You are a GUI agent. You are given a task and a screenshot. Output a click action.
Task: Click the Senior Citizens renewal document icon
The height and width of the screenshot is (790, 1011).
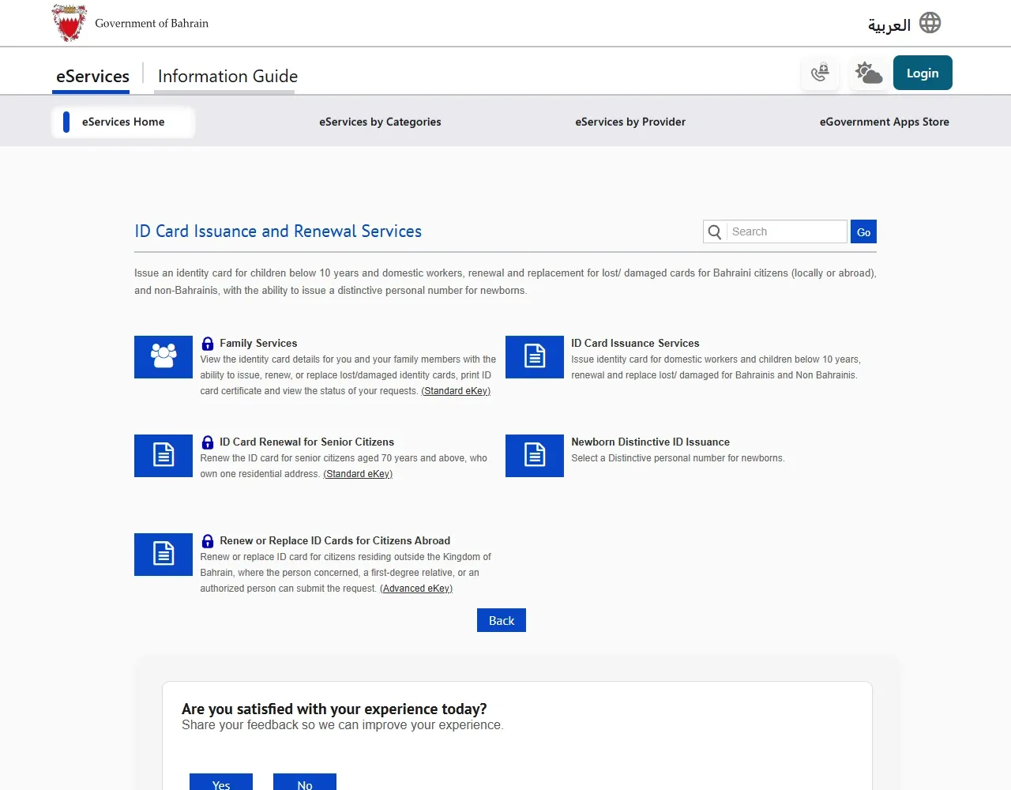click(163, 456)
